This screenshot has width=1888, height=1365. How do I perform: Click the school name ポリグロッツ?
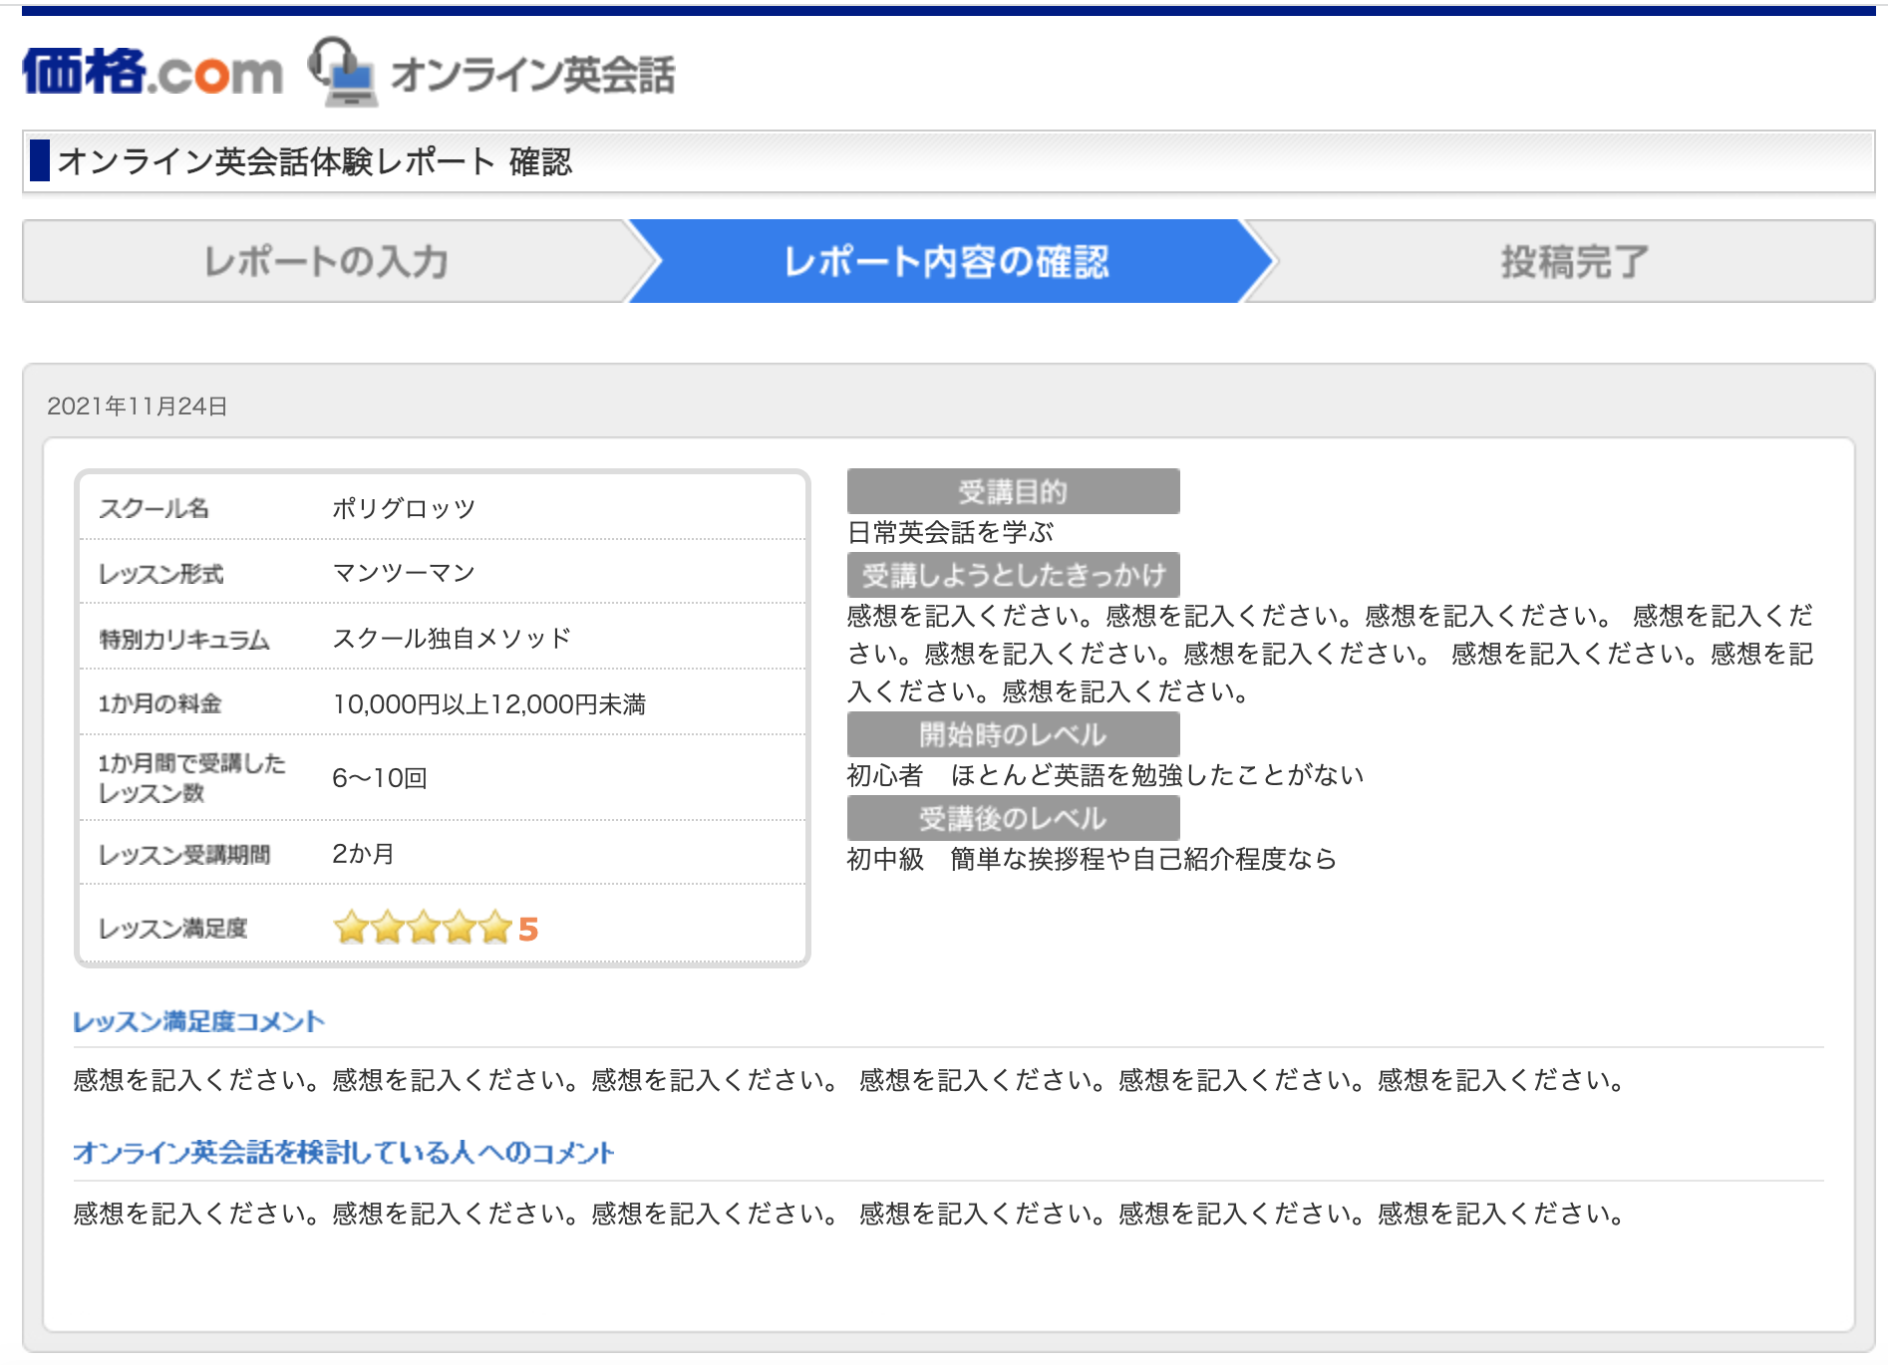(404, 508)
